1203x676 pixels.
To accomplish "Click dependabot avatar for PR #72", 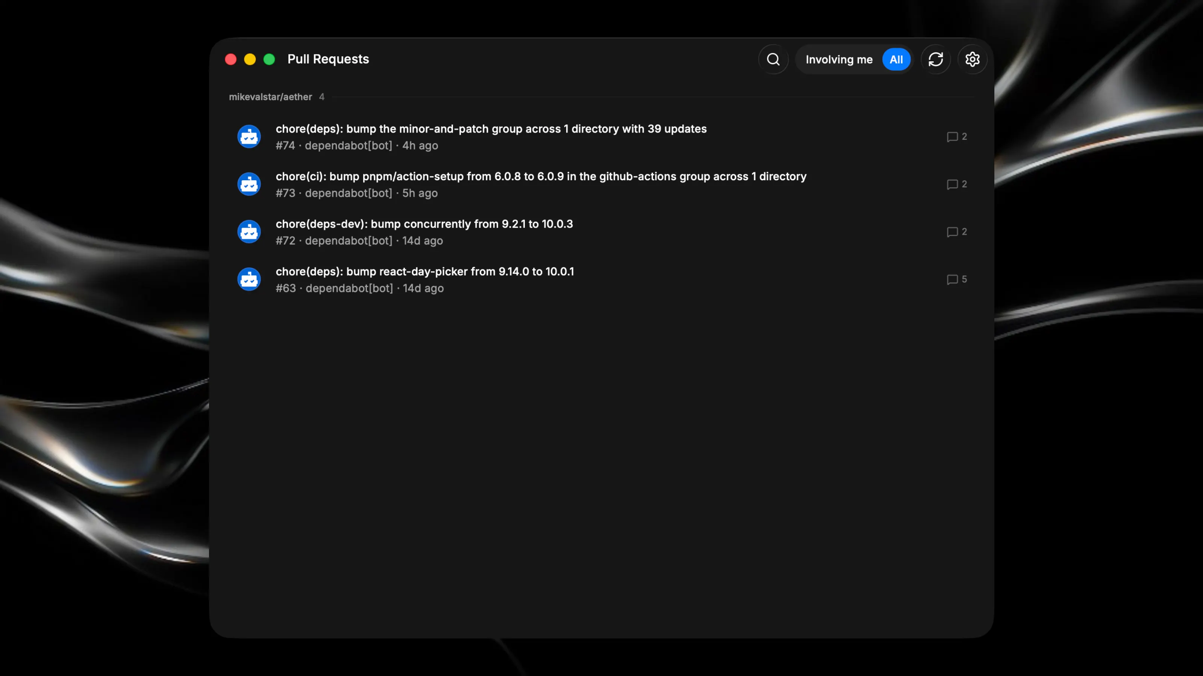I will tap(249, 232).
